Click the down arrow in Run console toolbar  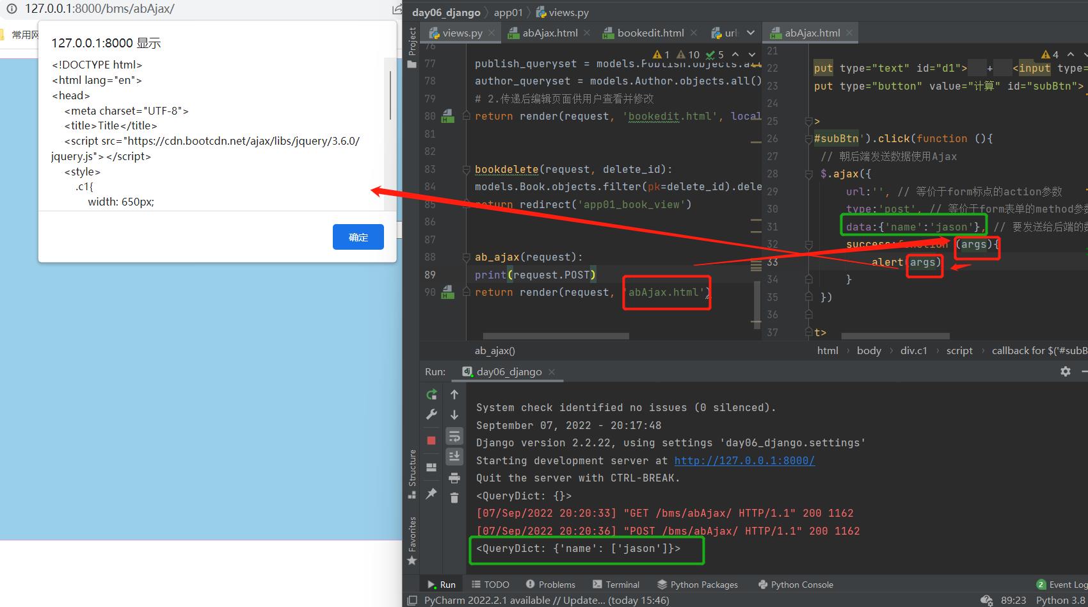click(454, 414)
